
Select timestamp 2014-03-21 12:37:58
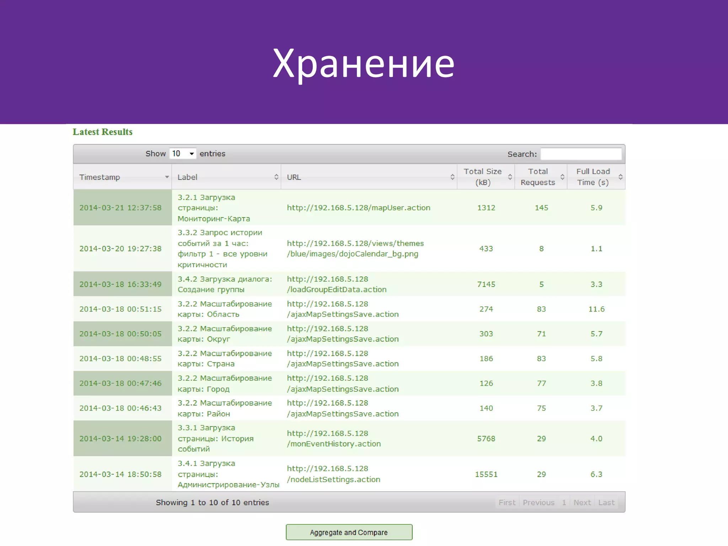tap(120, 208)
